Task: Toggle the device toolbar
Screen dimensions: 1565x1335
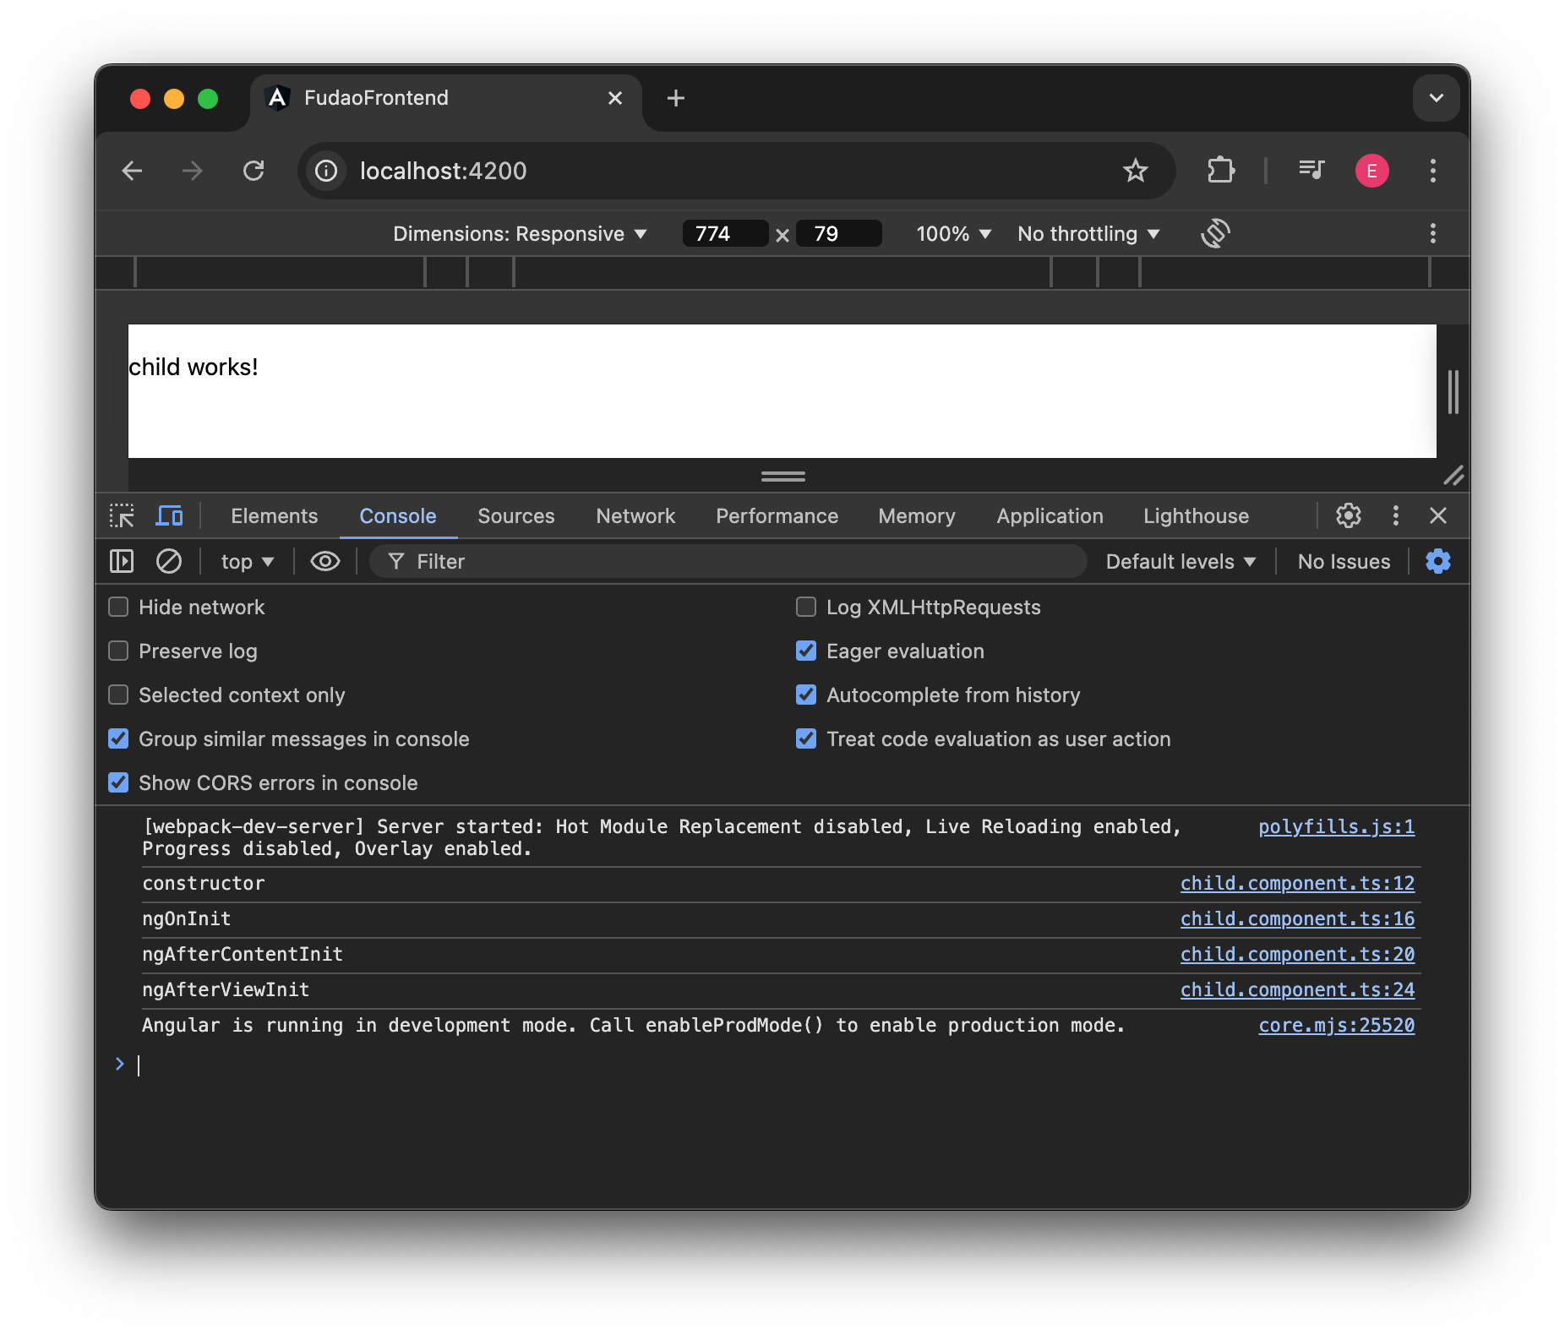Action: click(169, 515)
